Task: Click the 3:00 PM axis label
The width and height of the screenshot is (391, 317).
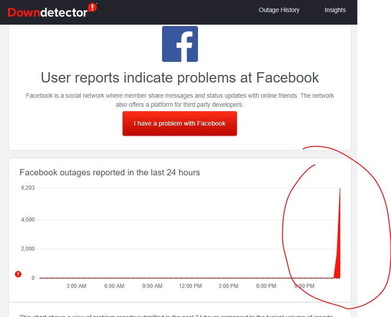Action: pos(228,286)
